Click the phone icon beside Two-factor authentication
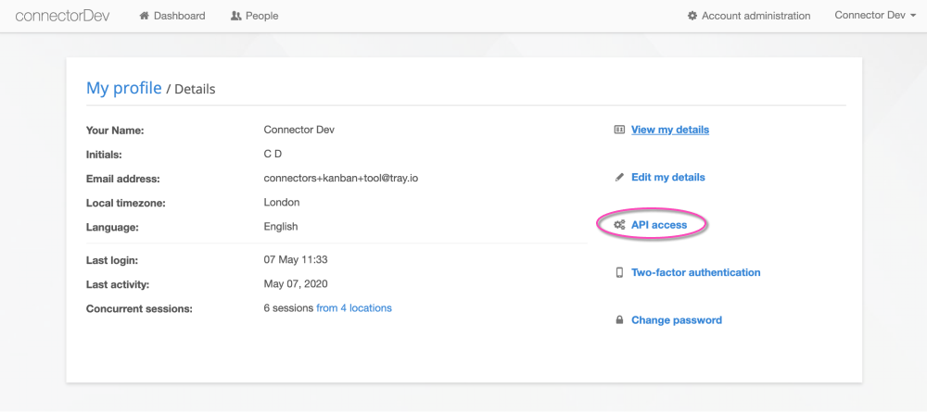 pos(619,272)
